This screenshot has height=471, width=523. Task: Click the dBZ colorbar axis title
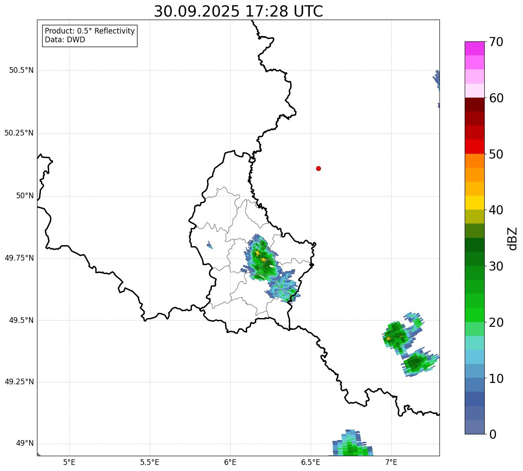[x=513, y=238]
